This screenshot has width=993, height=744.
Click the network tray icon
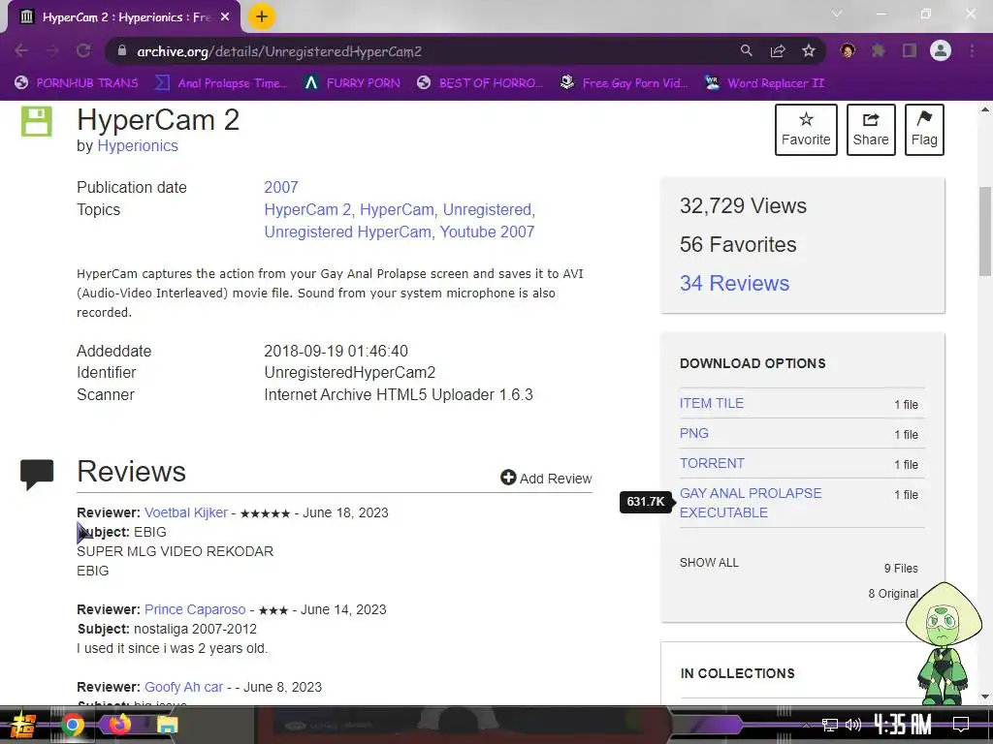[830, 725]
